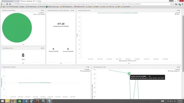Open the Adobe Connect Login bookmark
The width and height of the screenshot is (184, 103).
pos(52,7)
